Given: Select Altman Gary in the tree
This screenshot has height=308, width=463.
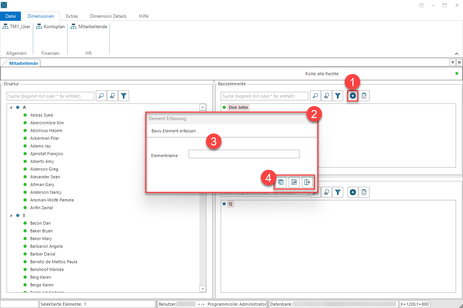Looking at the screenshot, I should [x=42, y=184].
